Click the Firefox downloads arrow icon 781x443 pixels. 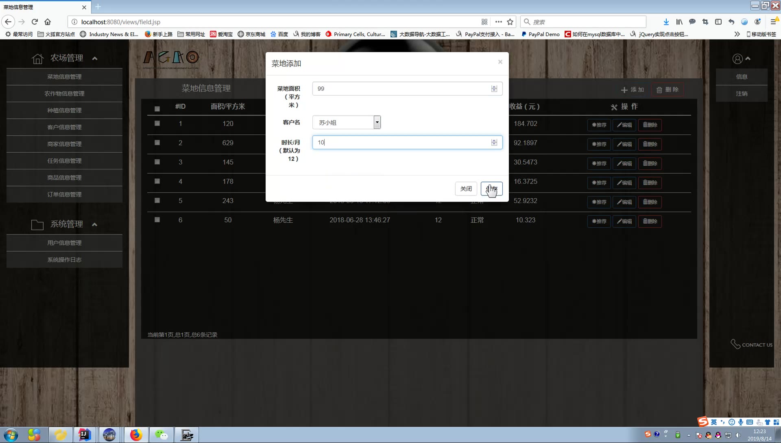coord(666,22)
